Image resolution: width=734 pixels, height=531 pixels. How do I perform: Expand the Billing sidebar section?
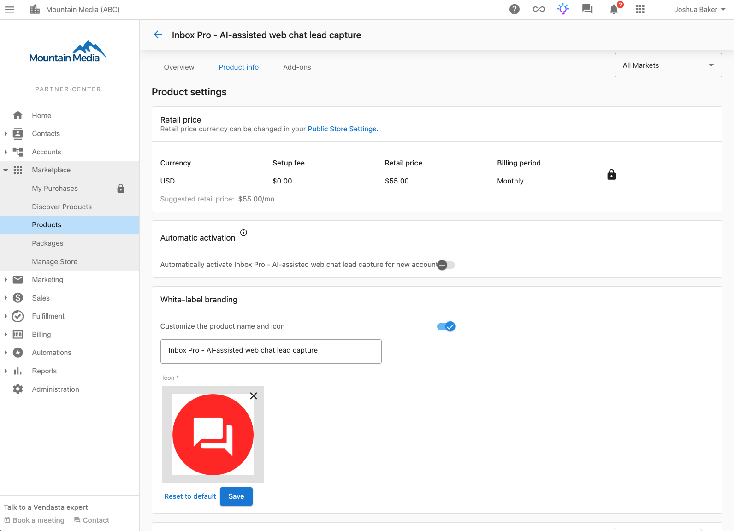coord(6,335)
